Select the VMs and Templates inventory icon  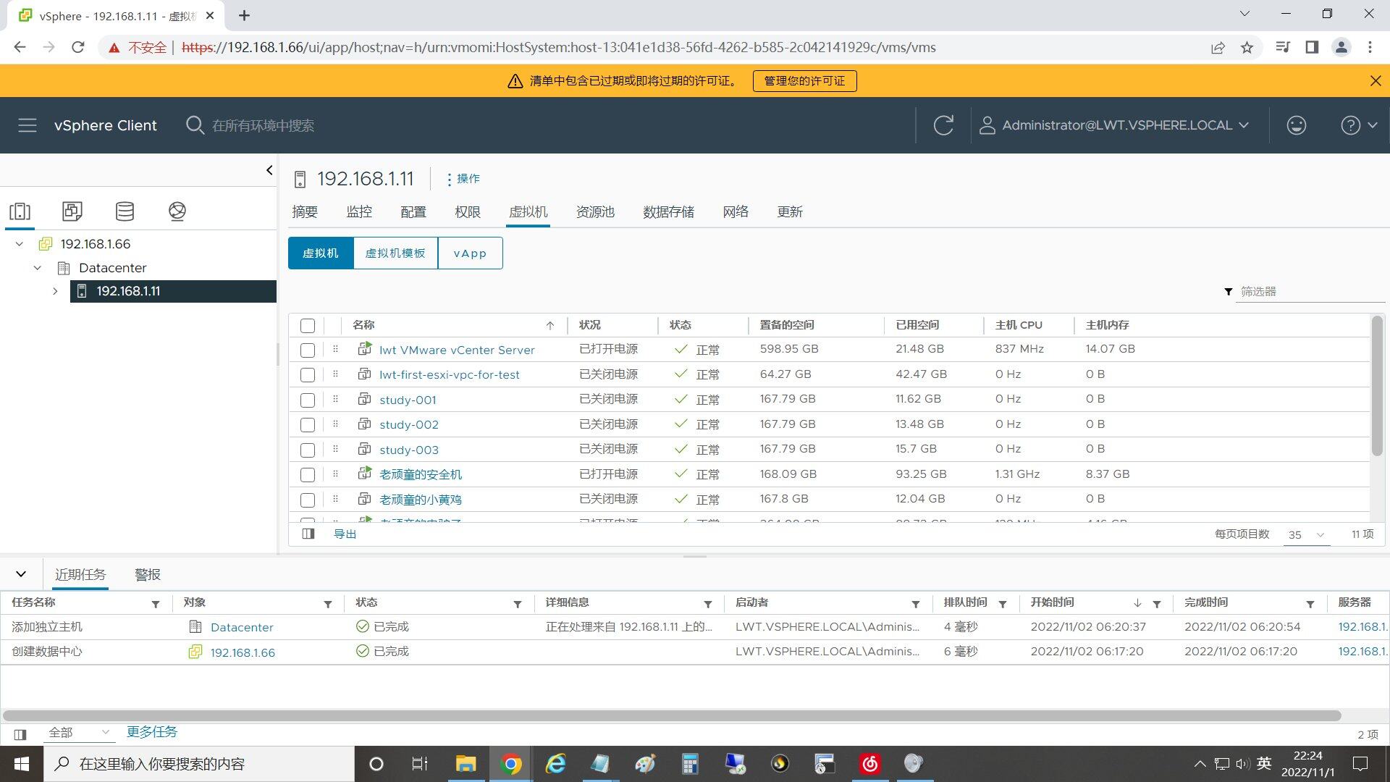click(x=72, y=211)
